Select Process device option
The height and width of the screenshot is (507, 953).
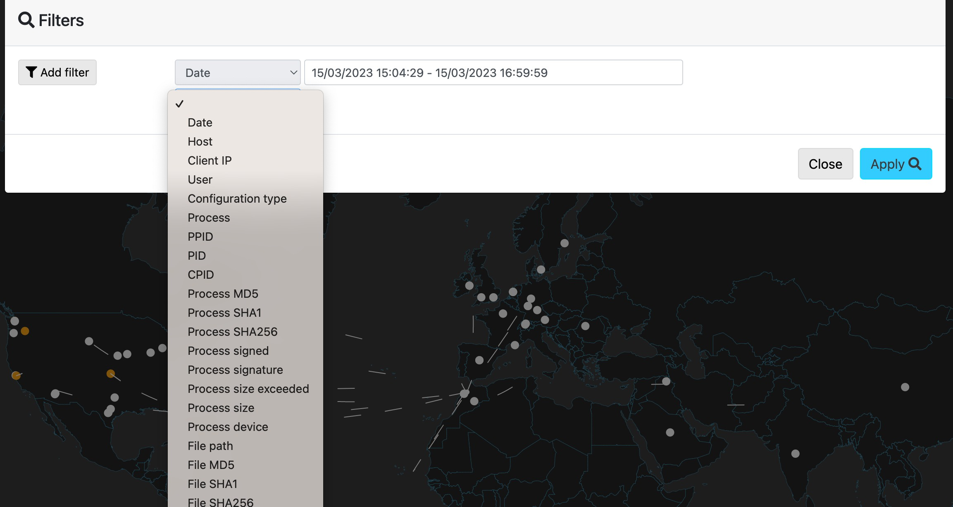(228, 427)
